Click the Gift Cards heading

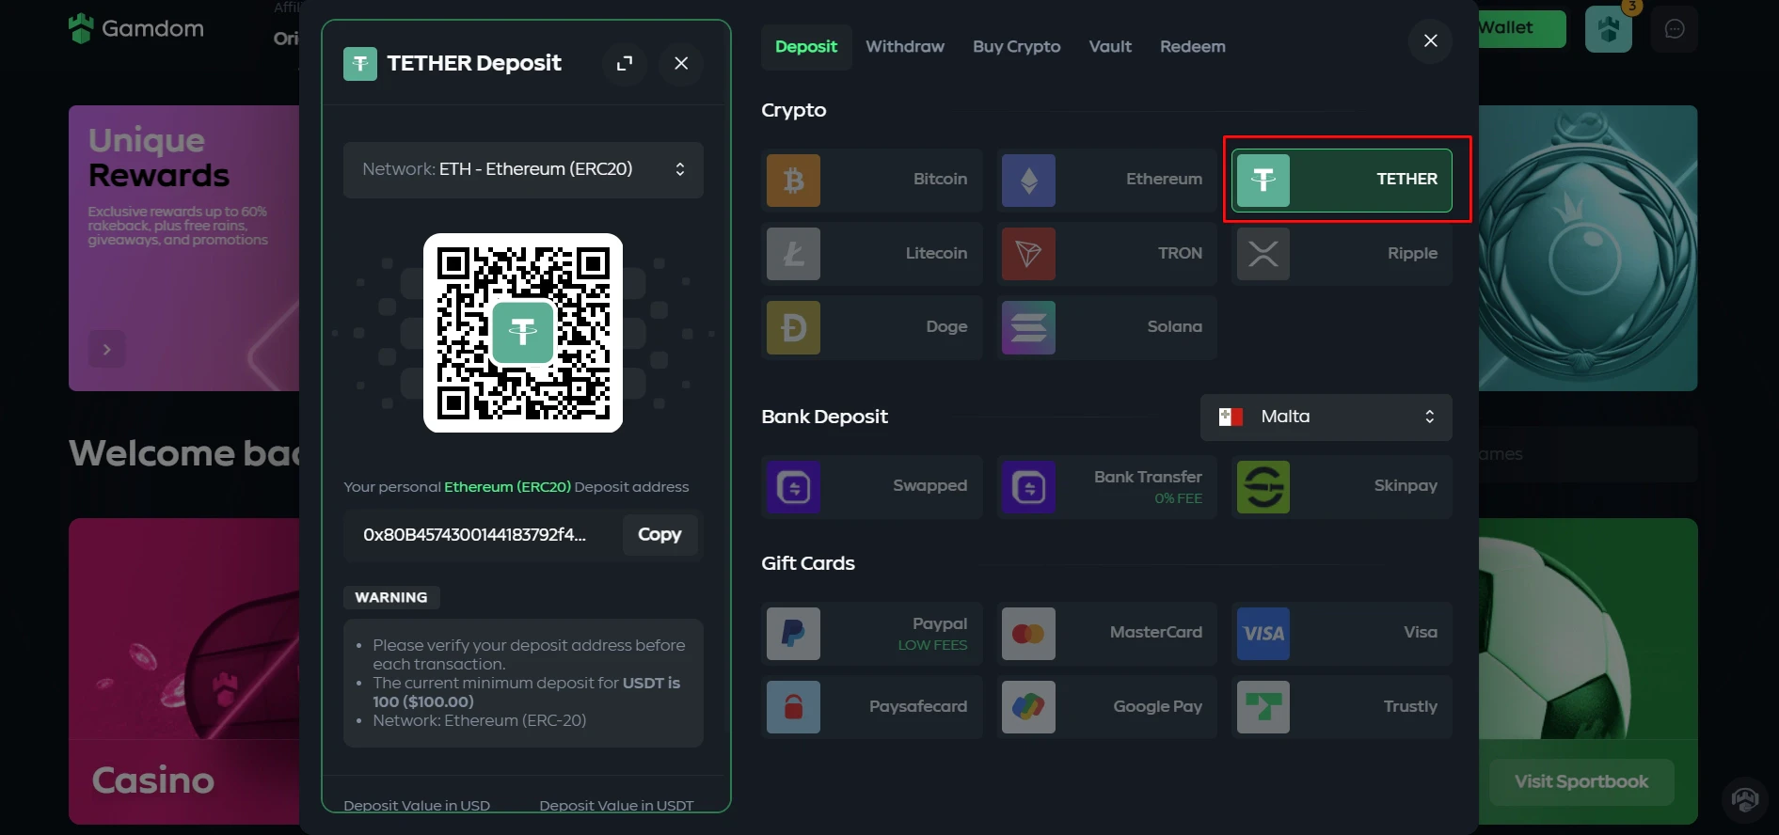808,563
